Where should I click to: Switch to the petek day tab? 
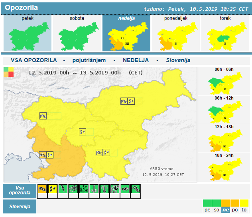pos(28,33)
